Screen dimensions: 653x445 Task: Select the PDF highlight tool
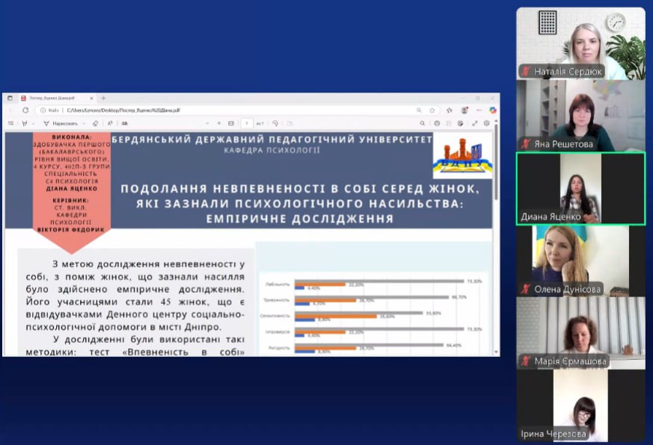25,123
